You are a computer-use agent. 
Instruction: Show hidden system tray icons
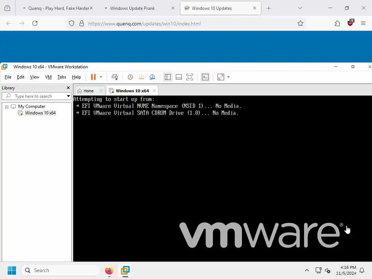point(307,270)
